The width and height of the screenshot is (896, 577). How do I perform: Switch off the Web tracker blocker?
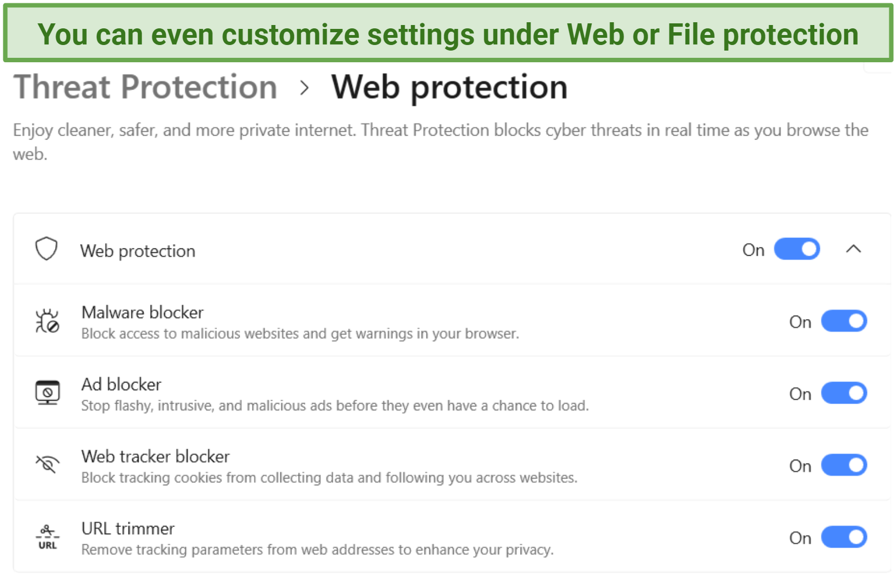coord(844,465)
